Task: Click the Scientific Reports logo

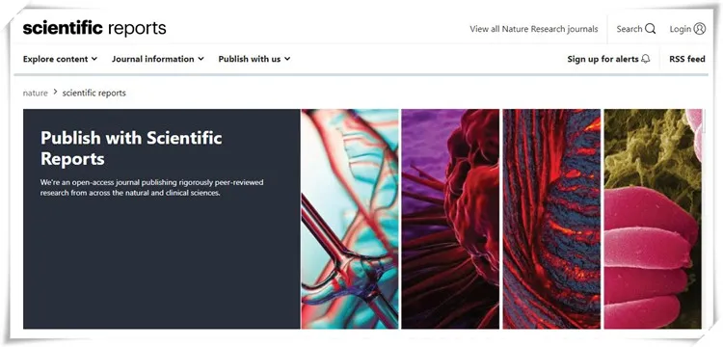Action: [x=94, y=28]
